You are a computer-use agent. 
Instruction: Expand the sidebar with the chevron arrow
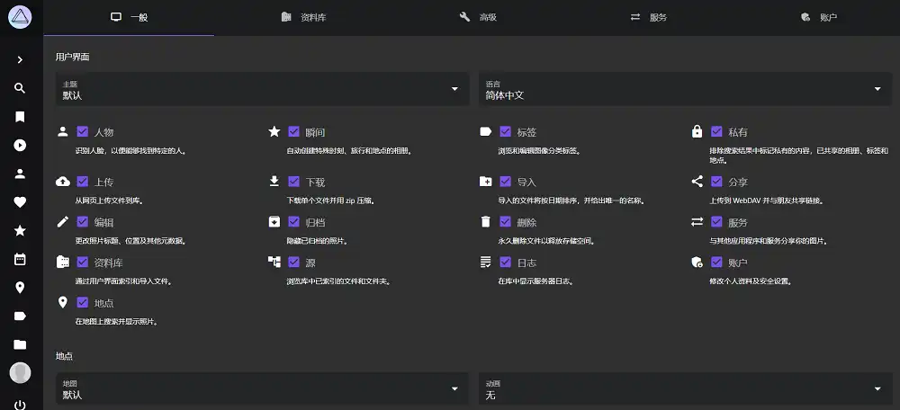(x=20, y=60)
